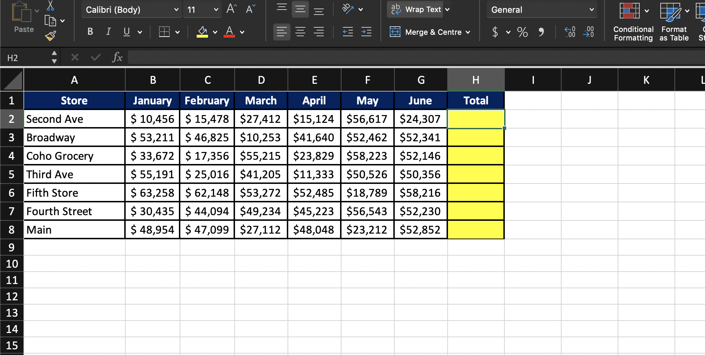
Task: Select the yellow Total cell for Broadway
Action: [x=476, y=137]
